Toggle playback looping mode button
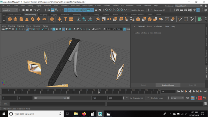The width and height of the screenshot is (208, 117). [187, 98]
